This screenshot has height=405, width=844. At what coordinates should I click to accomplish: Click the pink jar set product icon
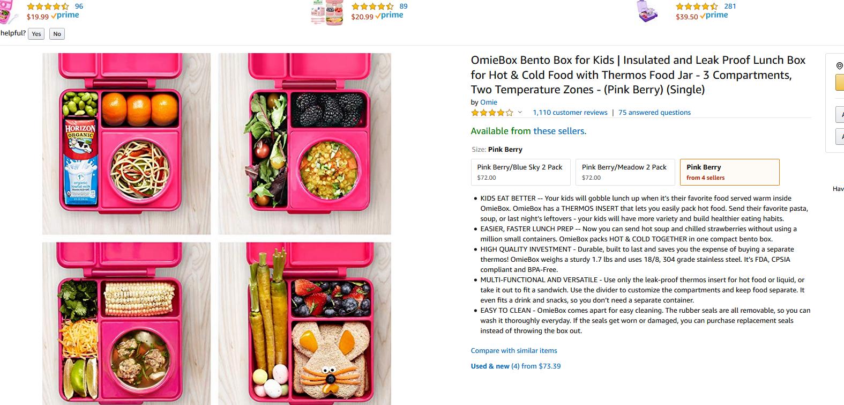[x=327, y=12]
